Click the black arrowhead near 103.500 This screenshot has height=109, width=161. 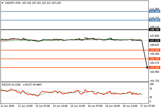click(x=147, y=68)
